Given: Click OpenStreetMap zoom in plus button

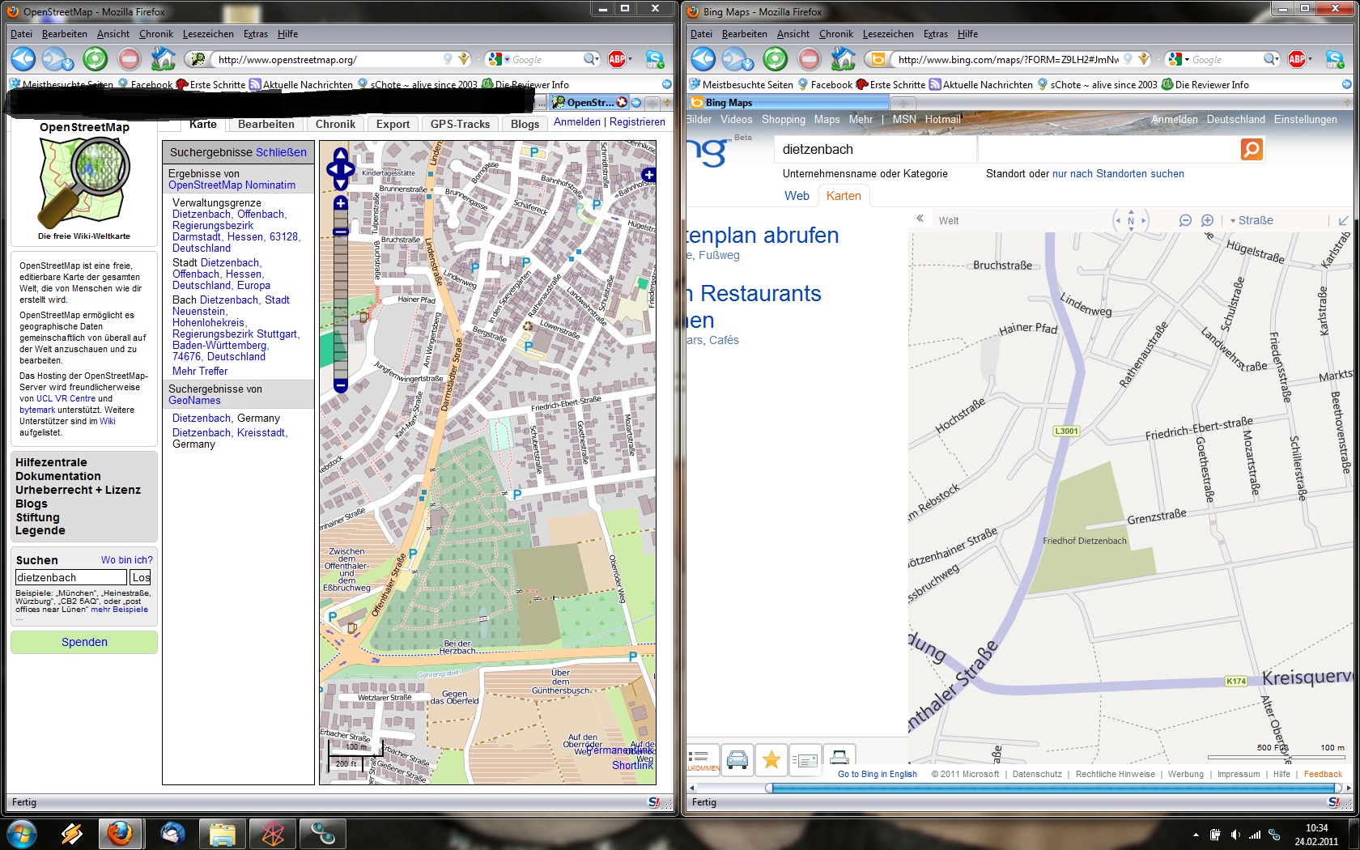Looking at the screenshot, I should point(341,203).
